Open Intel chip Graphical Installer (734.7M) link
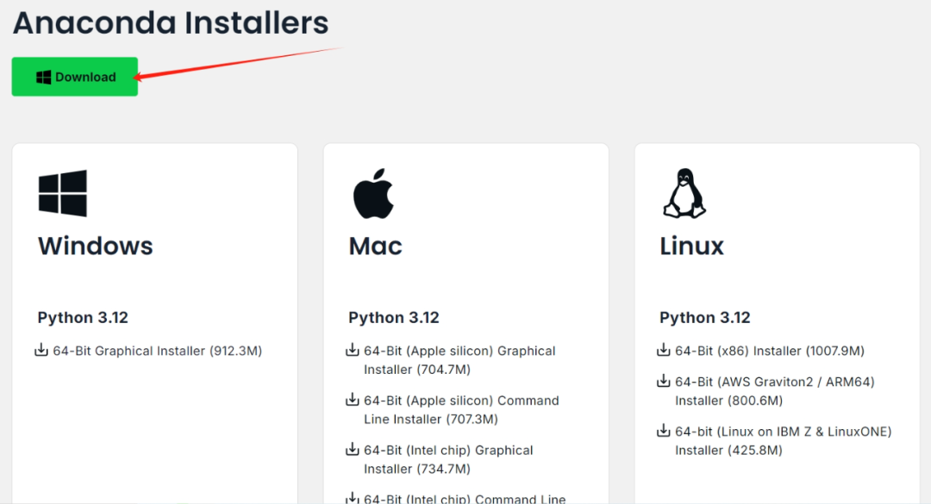This screenshot has width=931, height=504. [x=448, y=459]
